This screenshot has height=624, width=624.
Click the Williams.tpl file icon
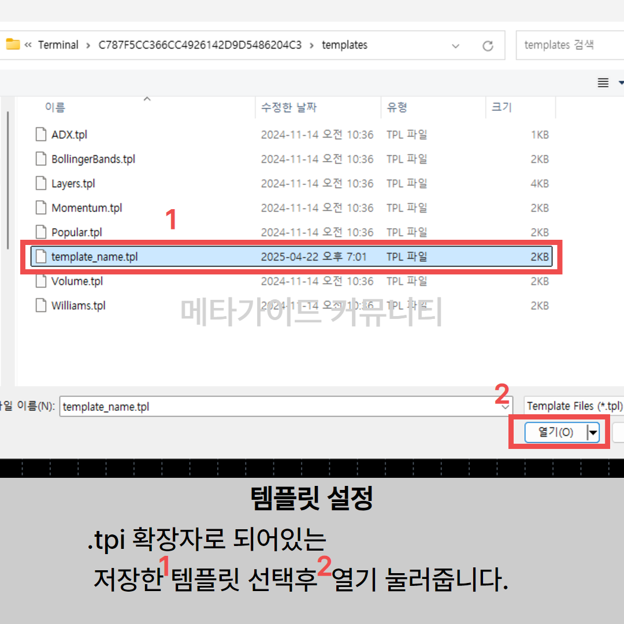pos(40,306)
